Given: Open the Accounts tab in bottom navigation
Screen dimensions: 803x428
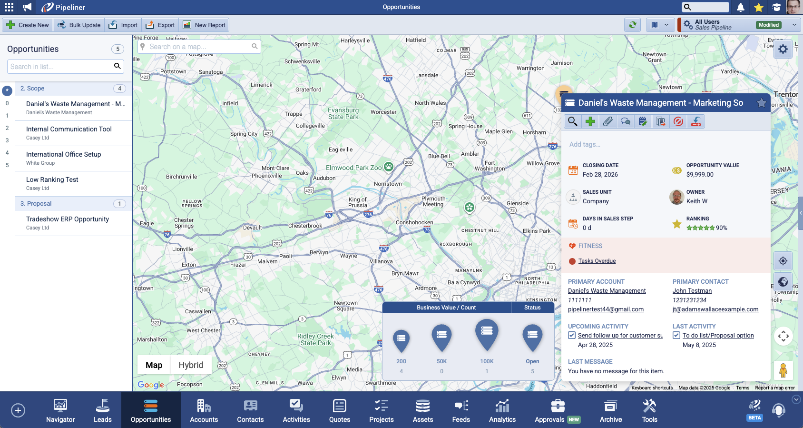Looking at the screenshot, I should click(x=204, y=410).
